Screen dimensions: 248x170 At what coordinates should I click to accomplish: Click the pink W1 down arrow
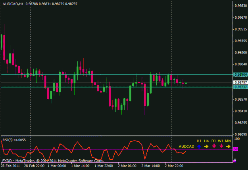tap(221, 146)
